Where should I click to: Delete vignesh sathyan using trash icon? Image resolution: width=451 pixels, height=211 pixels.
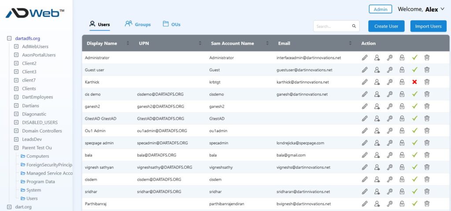click(427, 167)
